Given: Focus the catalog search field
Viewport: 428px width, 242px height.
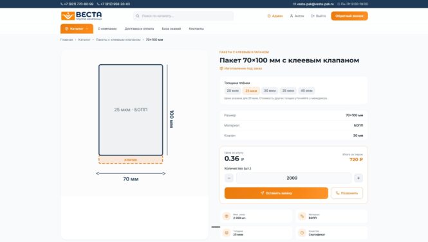Looking at the screenshot, I should pyautogui.click(x=183, y=16).
